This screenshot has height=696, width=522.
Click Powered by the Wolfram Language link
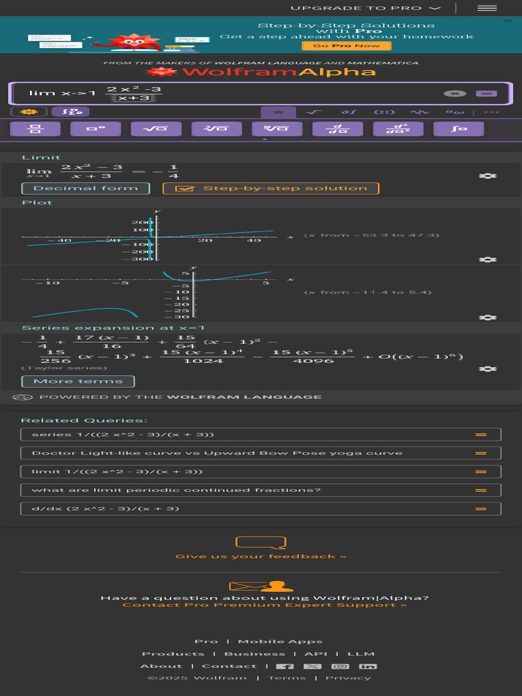click(167, 397)
